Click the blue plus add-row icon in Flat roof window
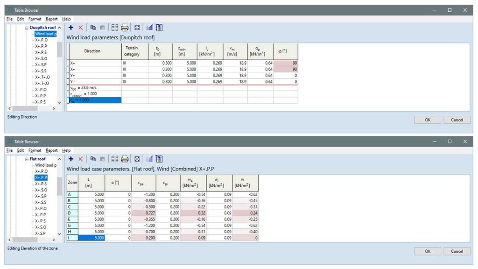Screen dimensions: 478x269 [x=71, y=159]
